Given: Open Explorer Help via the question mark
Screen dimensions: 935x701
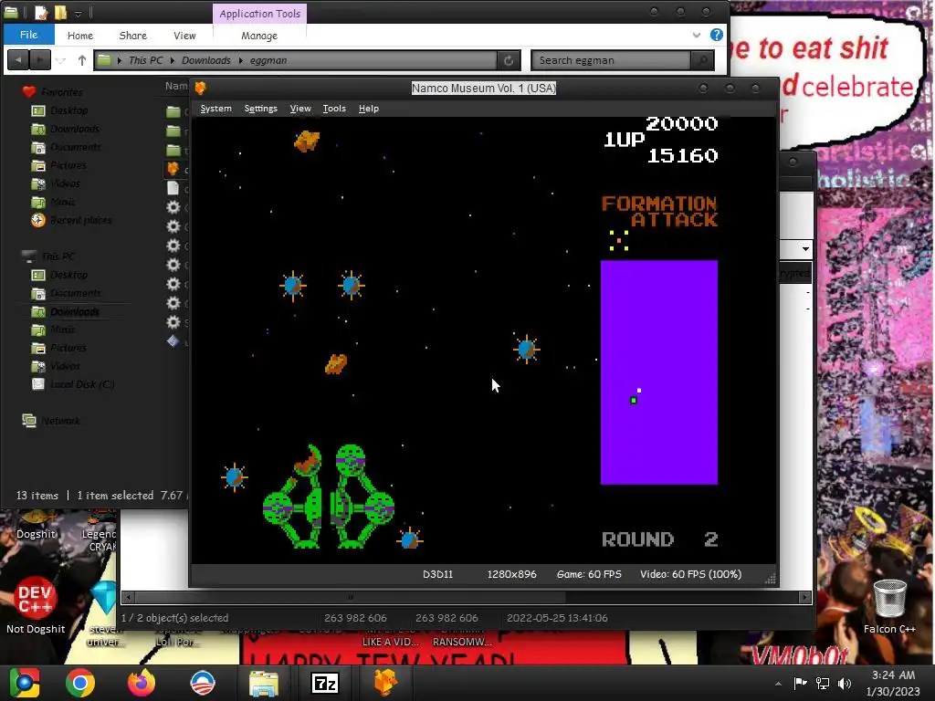Looking at the screenshot, I should click(717, 36).
